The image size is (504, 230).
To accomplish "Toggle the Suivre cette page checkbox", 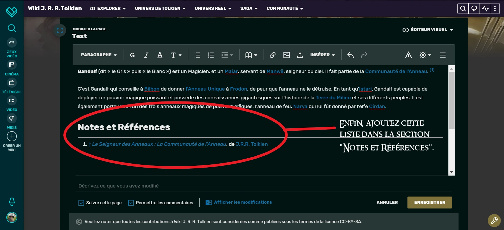I will (x=81, y=203).
